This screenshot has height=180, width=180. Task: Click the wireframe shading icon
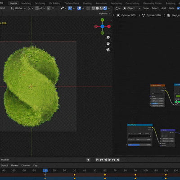coord(93,8)
